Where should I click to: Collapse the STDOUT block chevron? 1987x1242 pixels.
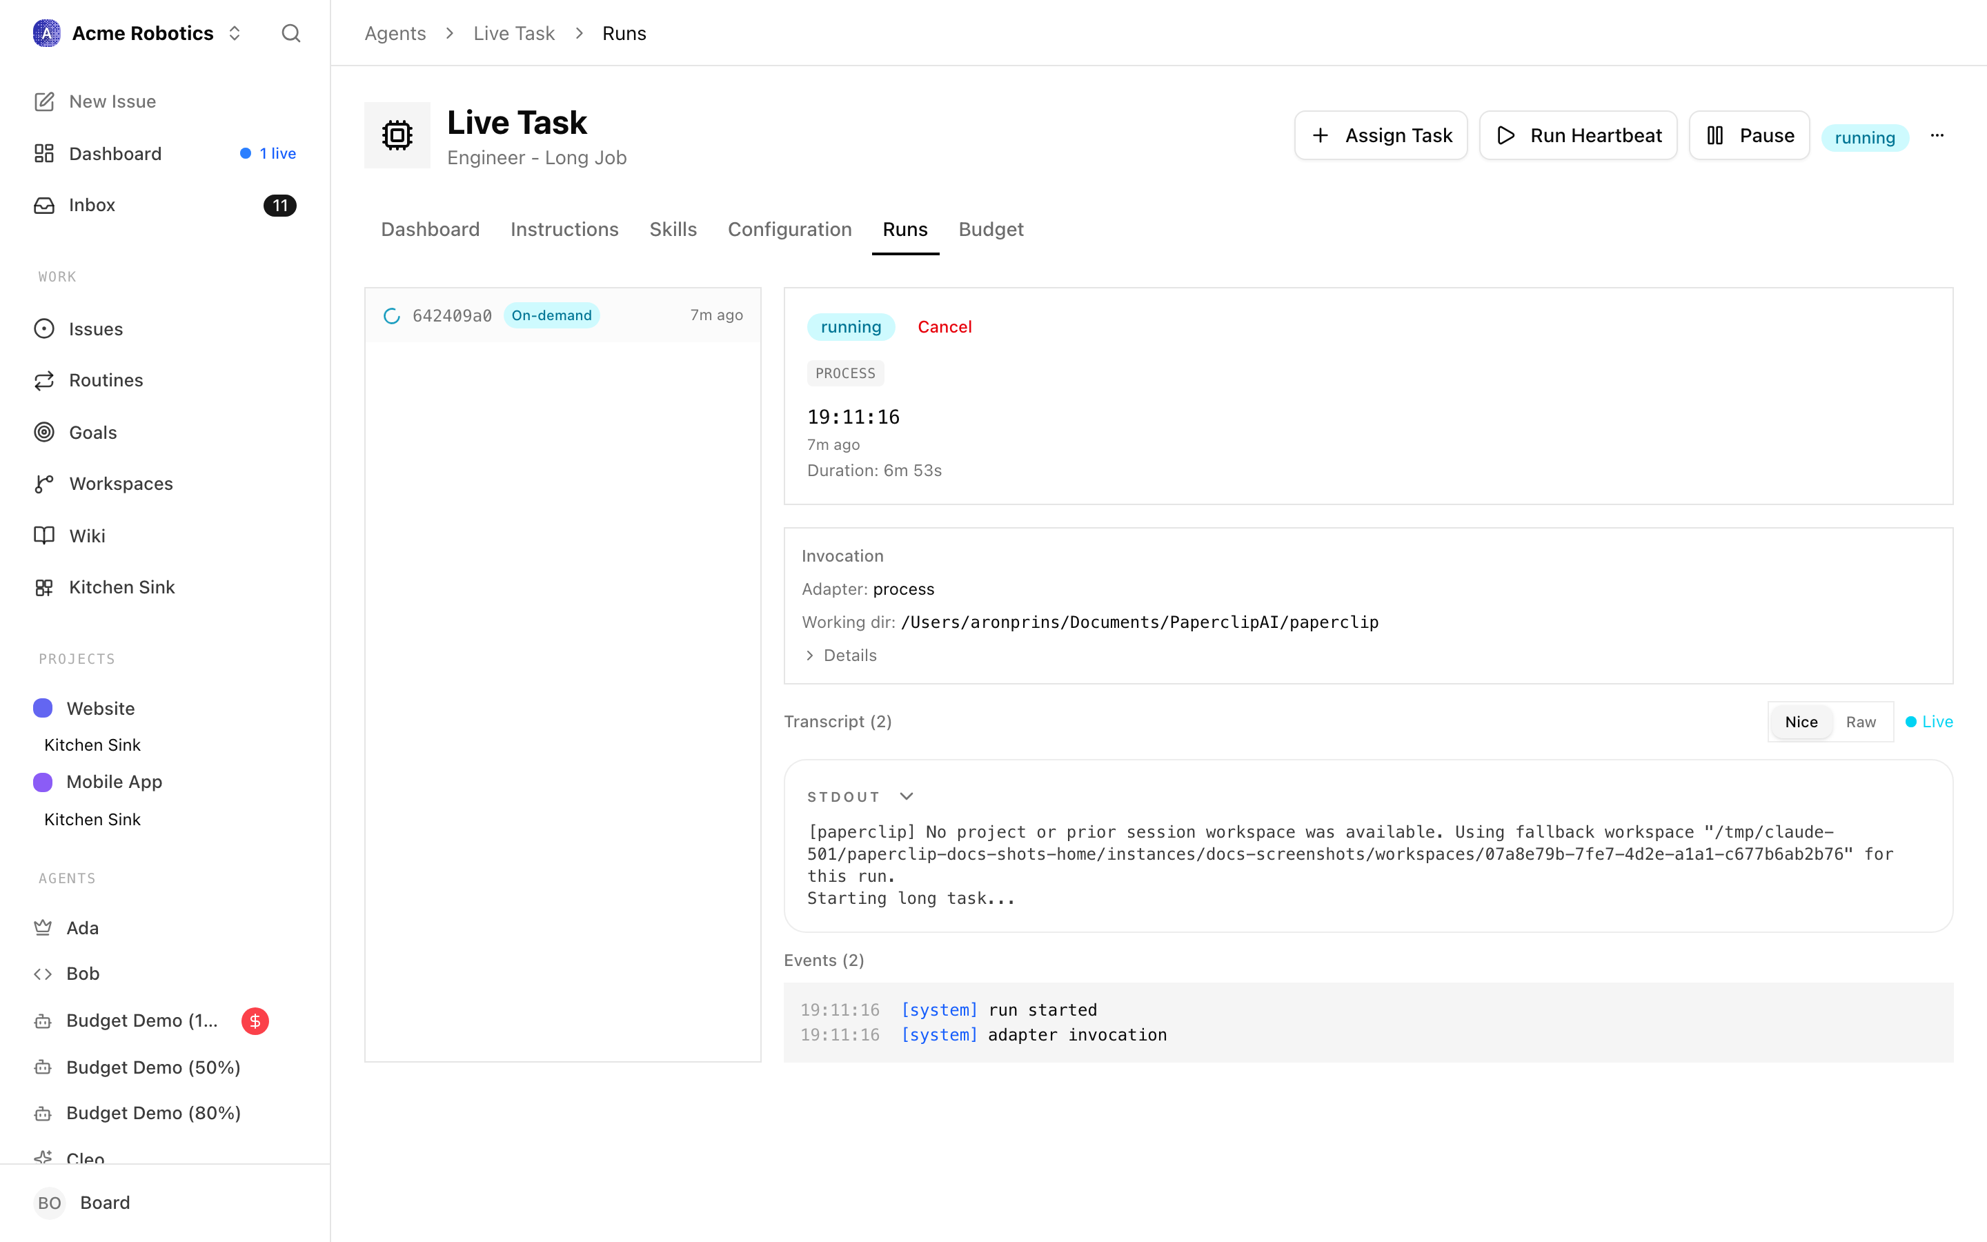click(907, 796)
